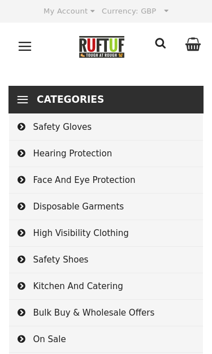
Task: Click the Ruftuf logo
Action: 102,47
